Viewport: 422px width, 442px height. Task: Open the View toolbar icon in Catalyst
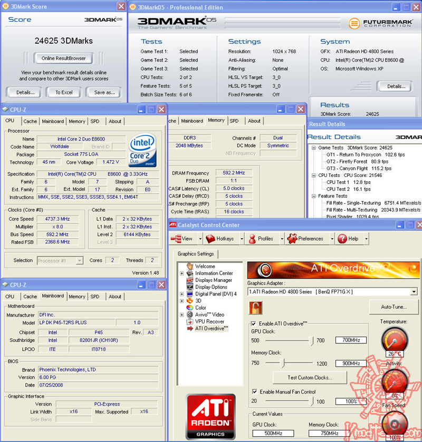[176, 239]
